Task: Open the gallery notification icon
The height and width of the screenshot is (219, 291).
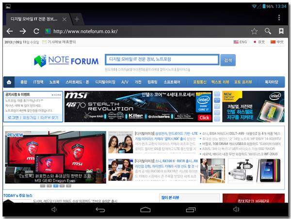Action: (8, 7)
